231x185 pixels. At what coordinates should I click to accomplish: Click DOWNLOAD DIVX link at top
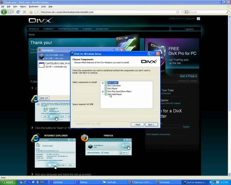pos(177,18)
